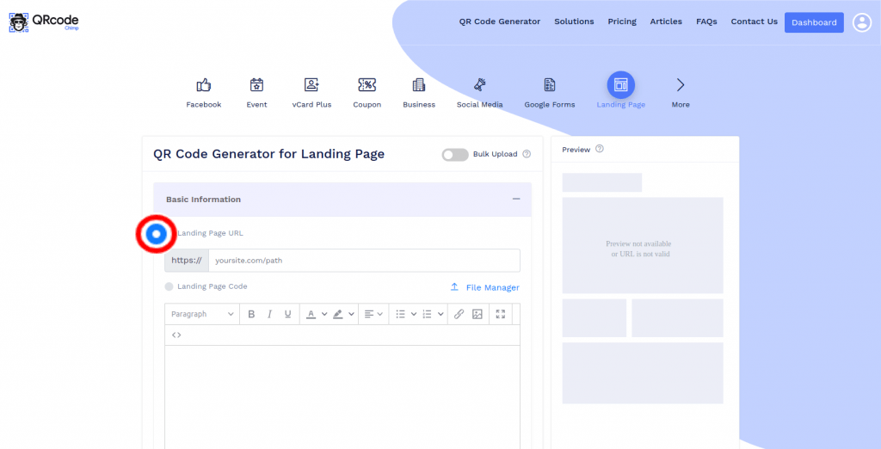
Task: Click the File Manager upload arrow icon
Action: tap(454, 287)
